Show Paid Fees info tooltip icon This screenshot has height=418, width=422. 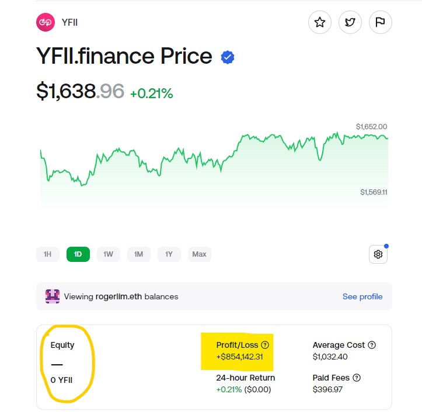click(x=357, y=378)
